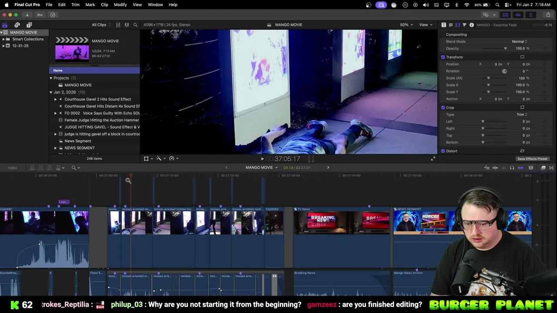Collapse the Jan 2, 2026 group
557x313 pixels.
(51, 92)
